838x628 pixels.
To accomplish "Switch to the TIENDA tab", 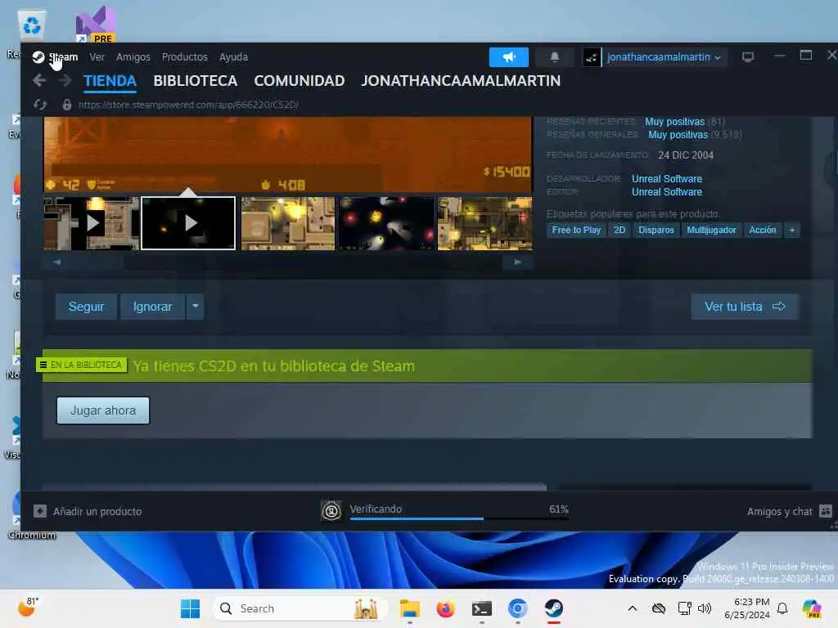I will 110,81.
